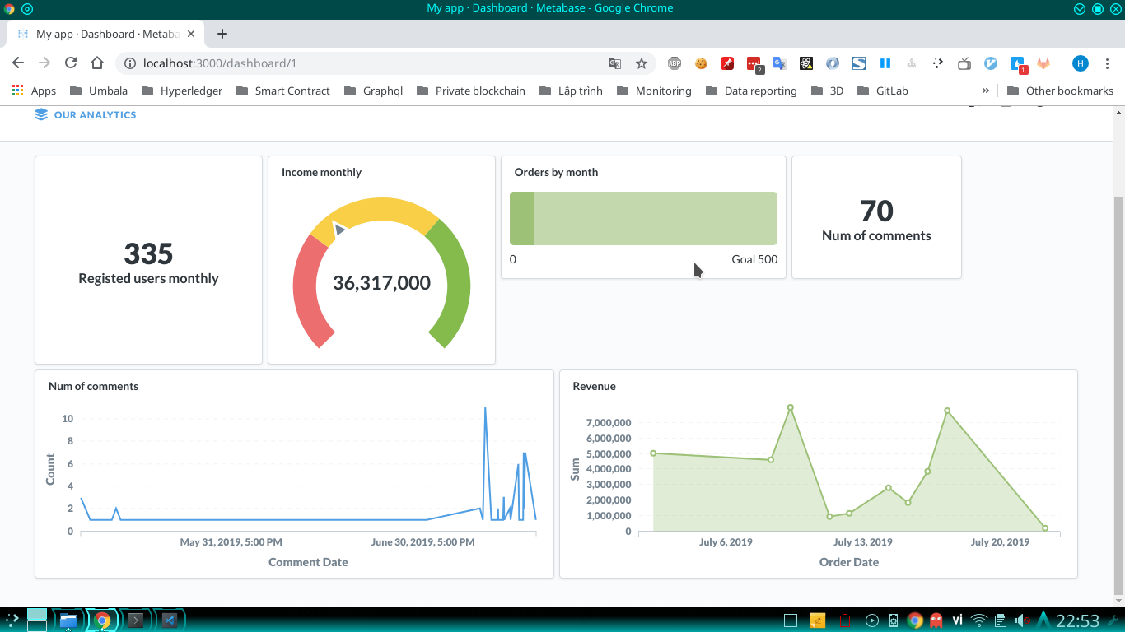The width and height of the screenshot is (1125, 632).
Task: Open the browser home page
Action: tap(97, 63)
